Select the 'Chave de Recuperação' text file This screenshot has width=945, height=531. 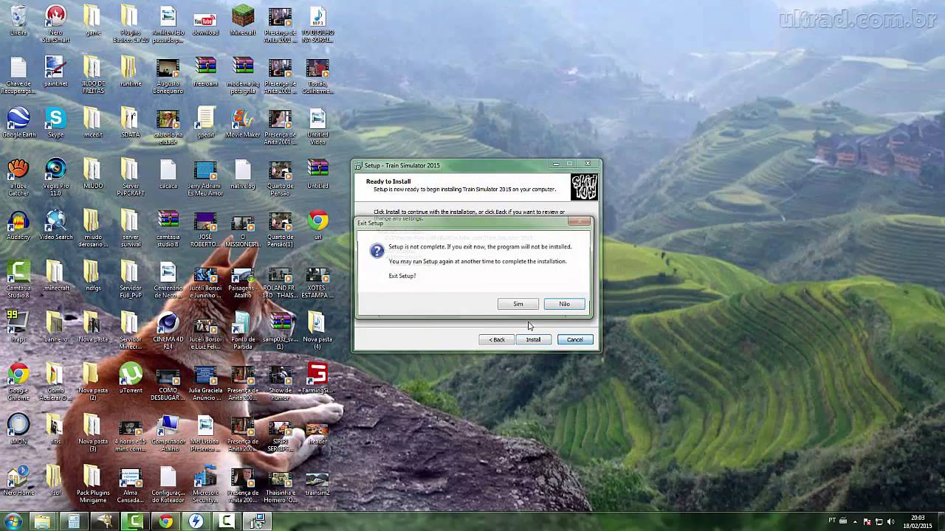tap(18, 75)
